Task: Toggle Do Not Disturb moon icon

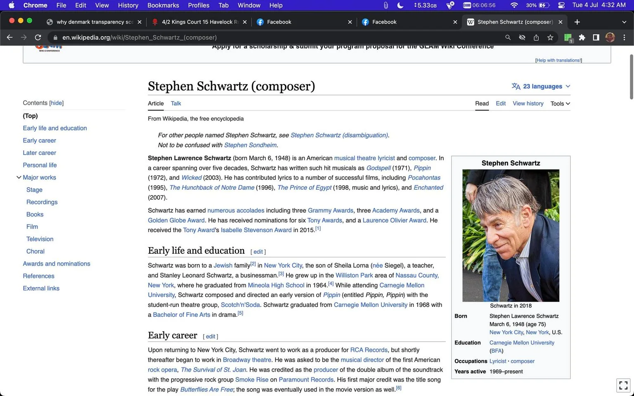Action: coord(400,5)
